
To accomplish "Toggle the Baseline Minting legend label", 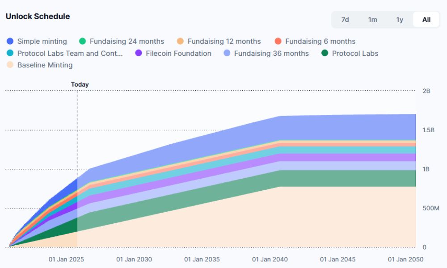I will point(45,65).
